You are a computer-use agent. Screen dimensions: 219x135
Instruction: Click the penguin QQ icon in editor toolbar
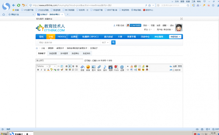click(x=147, y=70)
